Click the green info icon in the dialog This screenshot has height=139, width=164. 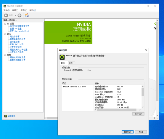[62, 57]
